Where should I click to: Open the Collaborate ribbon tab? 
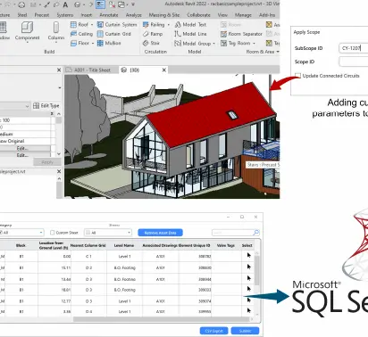198,15
